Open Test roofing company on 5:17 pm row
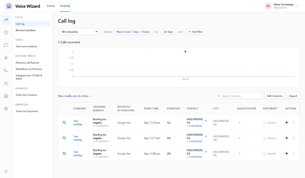The width and height of the screenshot is (305, 178). click(x=78, y=138)
